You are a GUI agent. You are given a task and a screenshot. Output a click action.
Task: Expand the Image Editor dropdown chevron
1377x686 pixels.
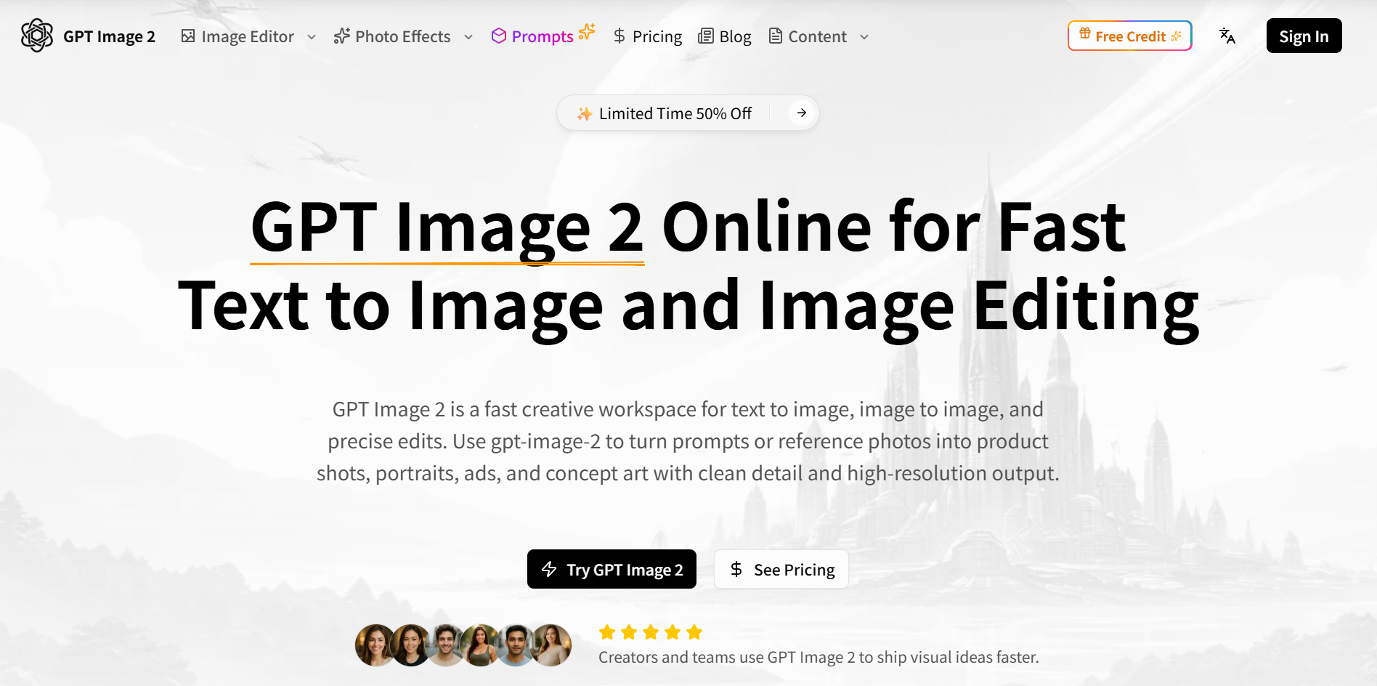coord(312,37)
